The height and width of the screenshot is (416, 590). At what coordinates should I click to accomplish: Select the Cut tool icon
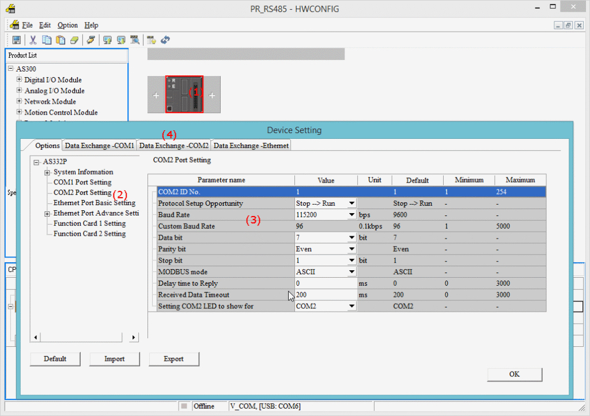tap(33, 40)
